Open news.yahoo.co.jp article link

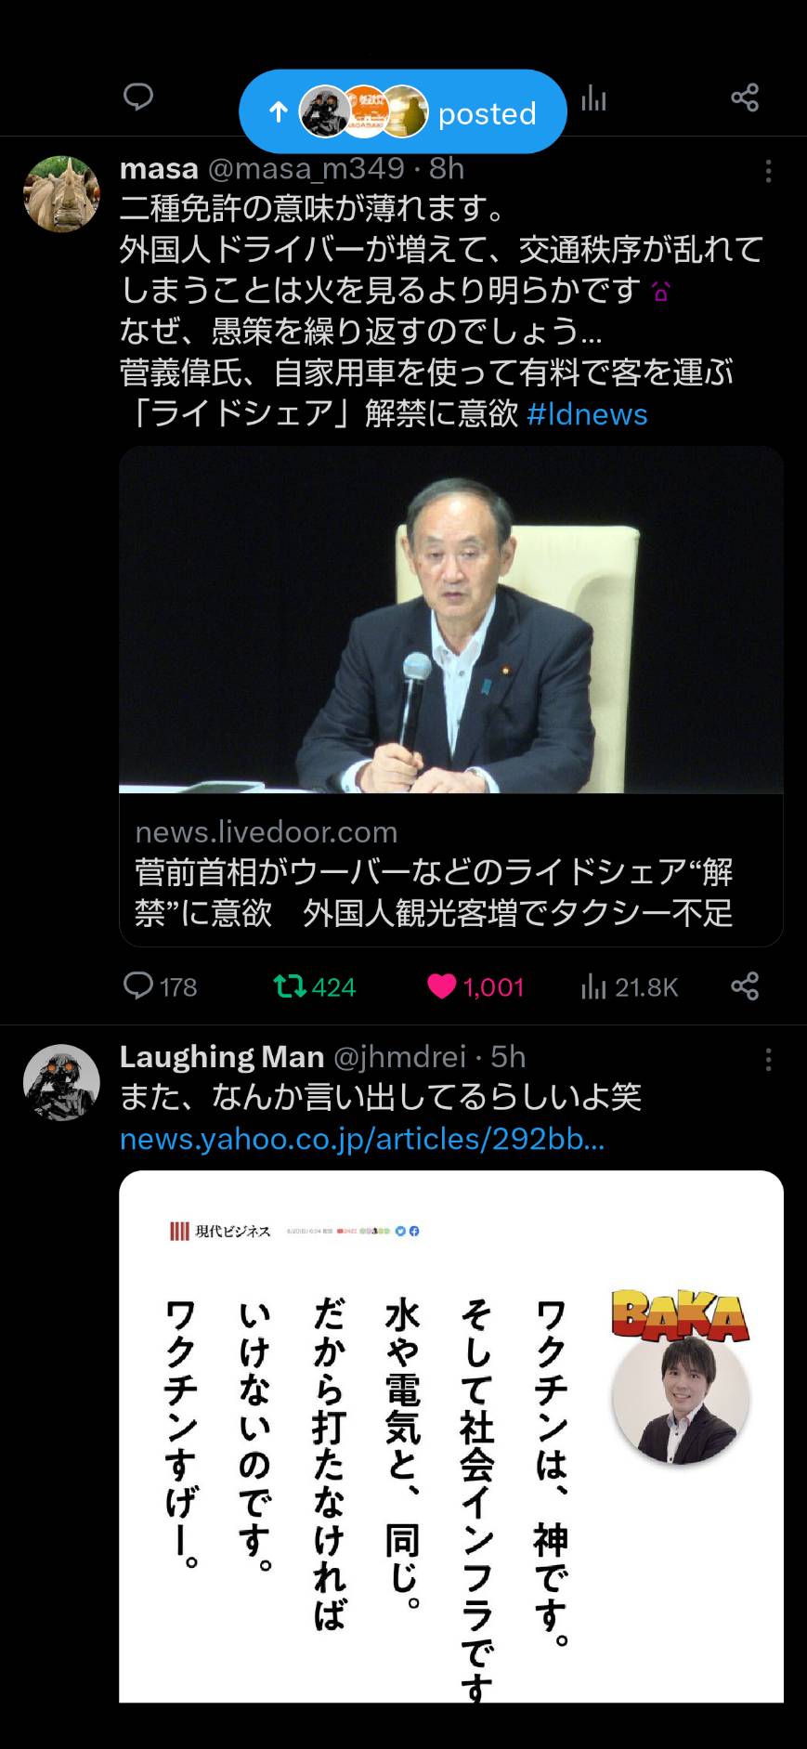coord(362,1139)
